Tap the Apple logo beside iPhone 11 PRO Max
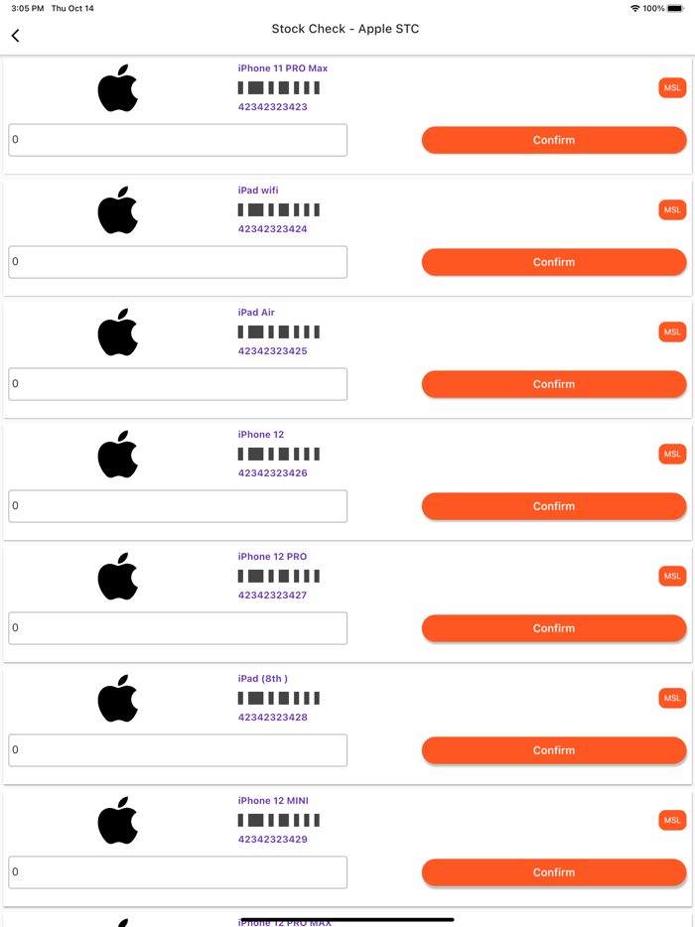Viewport: 695px width, 927px height. point(118,87)
